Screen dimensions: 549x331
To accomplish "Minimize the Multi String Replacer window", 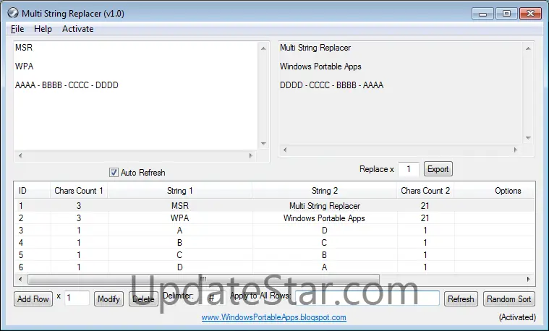I will (x=483, y=14).
